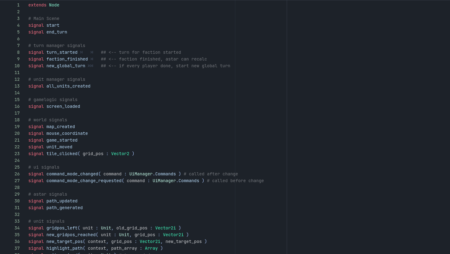This screenshot has height=254, width=450.
Task: Click comment "# called before change"
Action: (235, 181)
